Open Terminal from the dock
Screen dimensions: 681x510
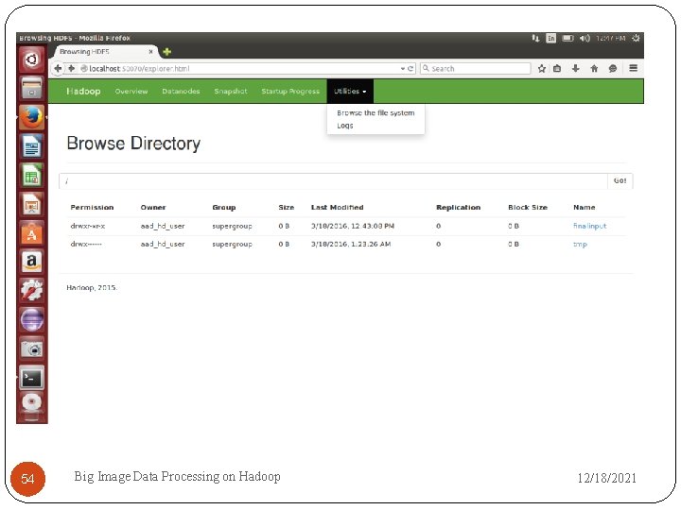(x=32, y=378)
